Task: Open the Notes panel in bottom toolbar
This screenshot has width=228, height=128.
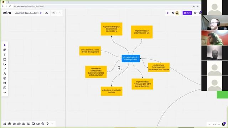Action: pos(33,124)
